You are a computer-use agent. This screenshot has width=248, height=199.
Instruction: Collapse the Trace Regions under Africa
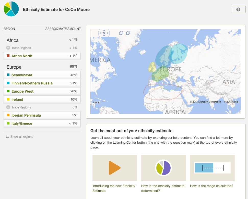pyautogui.click(x=8, y=48)
